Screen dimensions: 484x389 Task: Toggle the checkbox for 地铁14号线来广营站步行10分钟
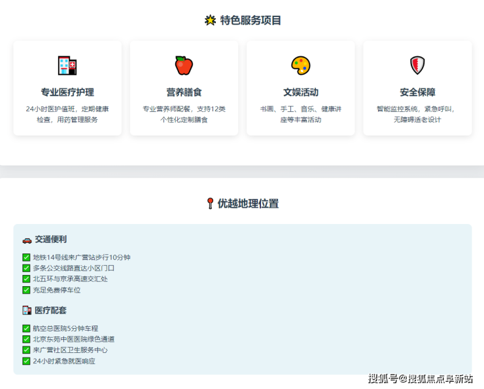(x=27, y=257)
